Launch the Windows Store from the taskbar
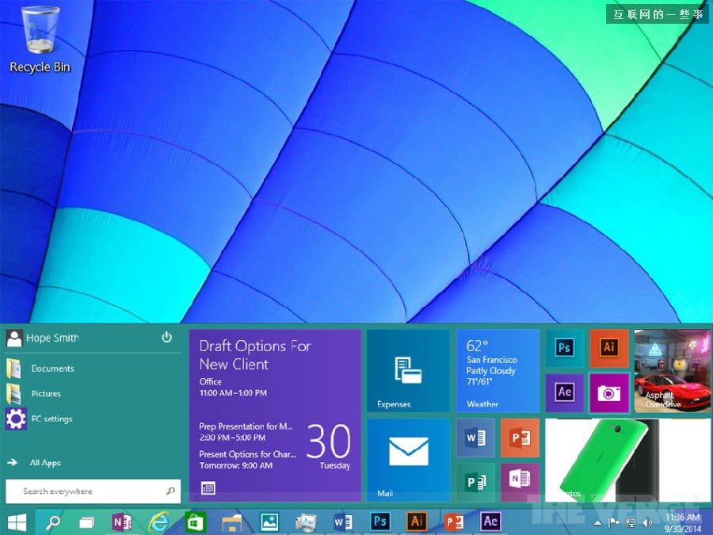Image resolution: width=713 pixels, height=535 pixels. 194,522
